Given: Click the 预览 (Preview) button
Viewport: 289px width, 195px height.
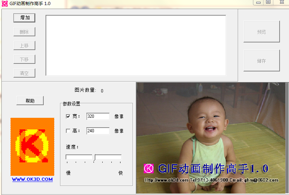Looking at the screenshot, I should (x=261, y=32).
